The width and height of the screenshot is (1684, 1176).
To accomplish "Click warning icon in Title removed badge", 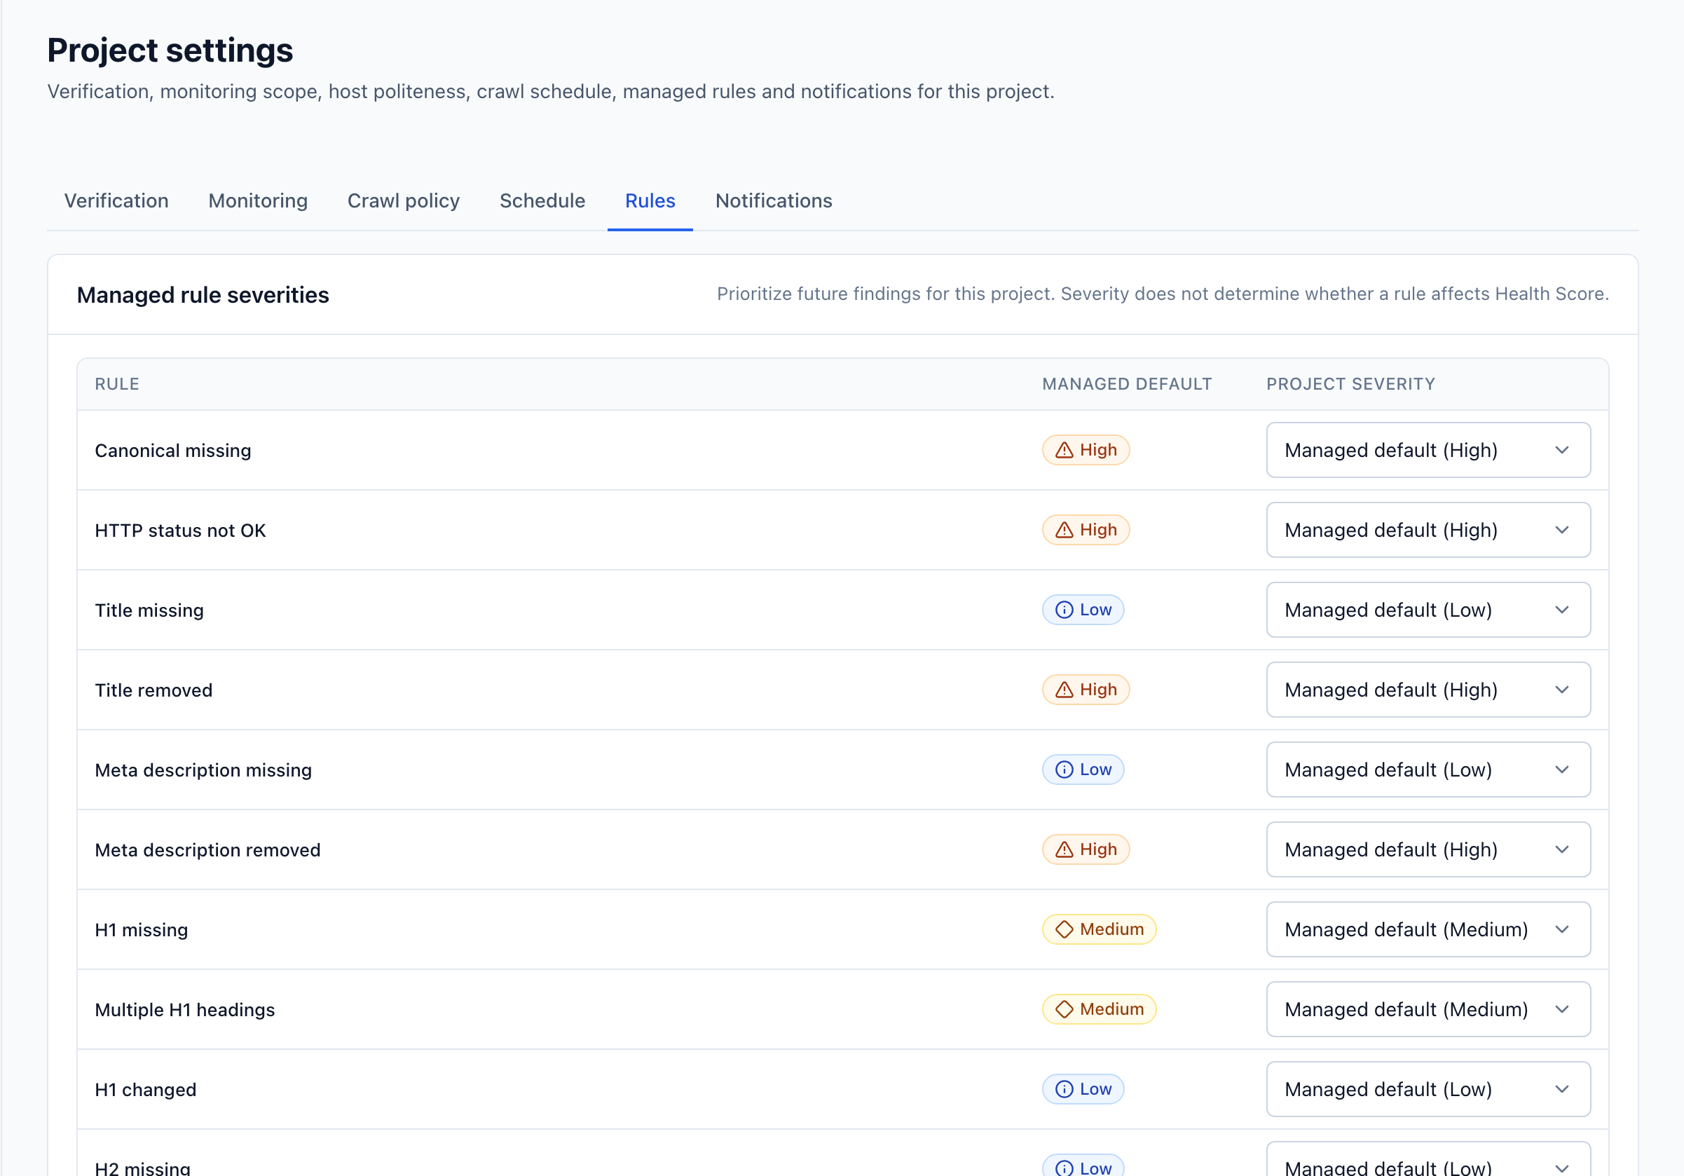I will (1065, 690).
